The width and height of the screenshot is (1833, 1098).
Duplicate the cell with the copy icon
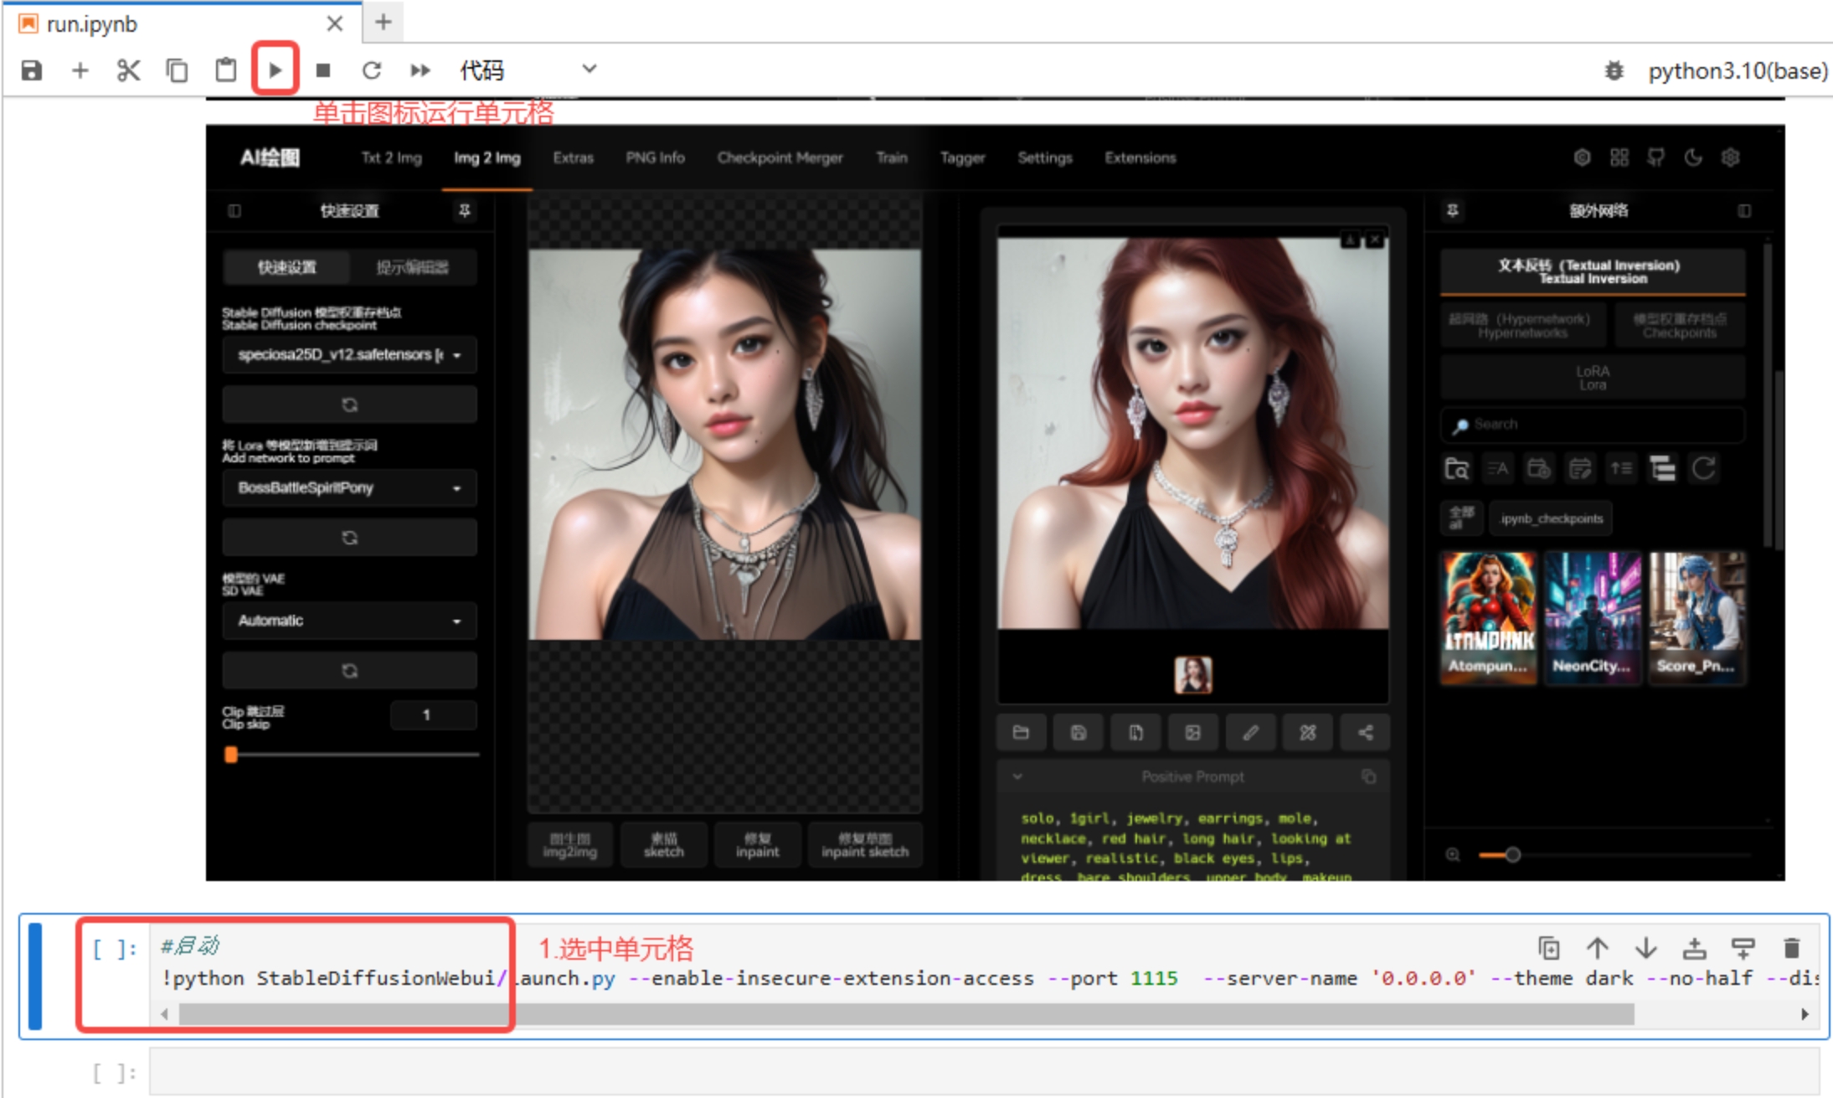[x=1548, y=948]
